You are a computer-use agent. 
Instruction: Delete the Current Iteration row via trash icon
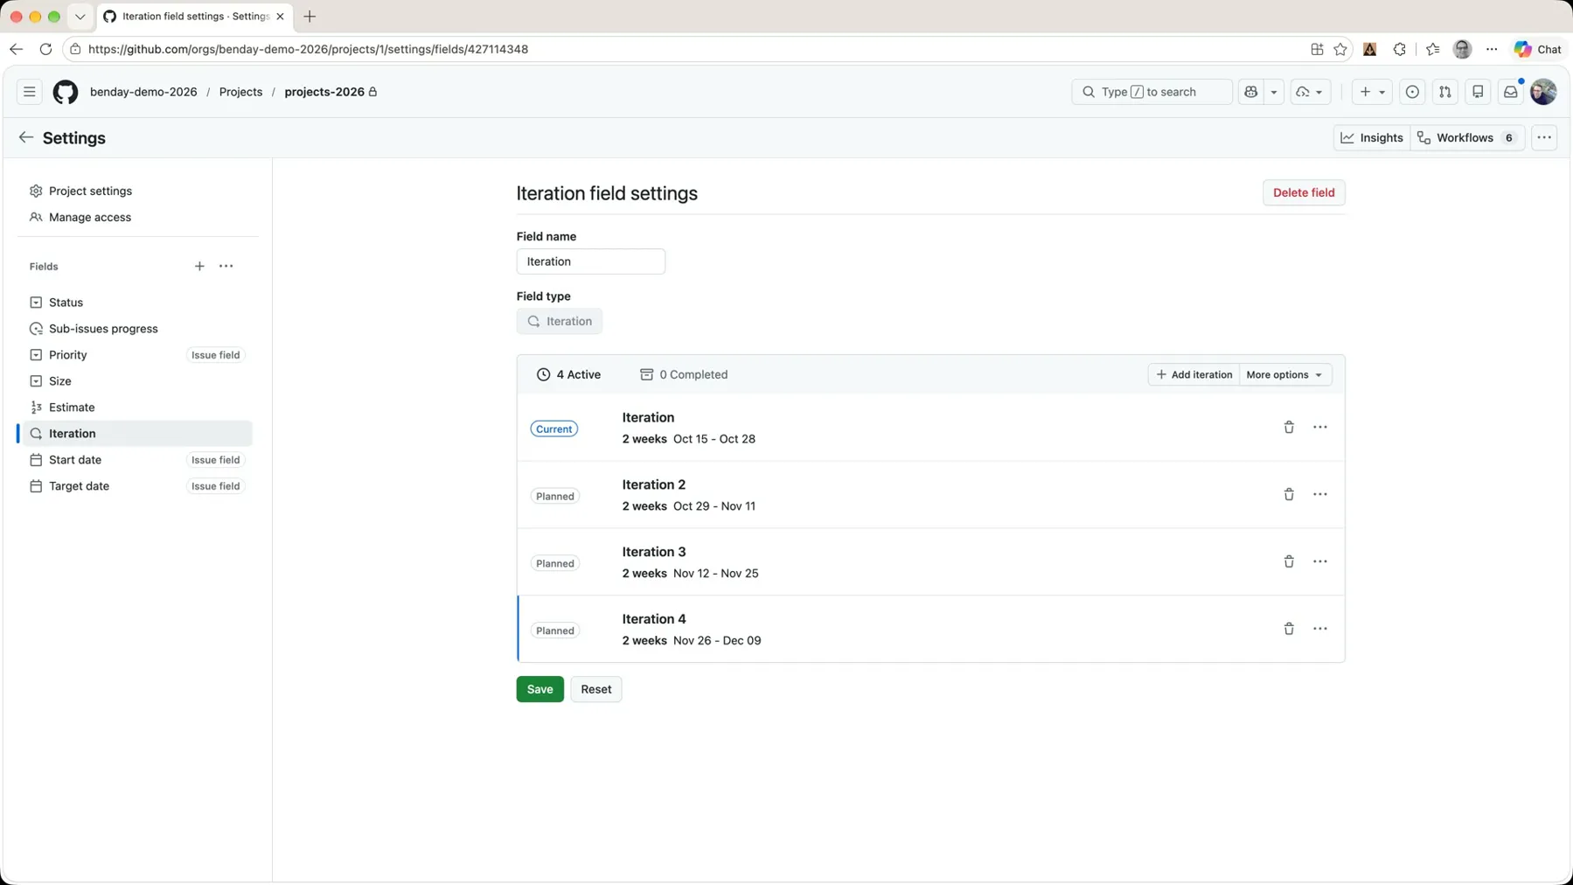point(1289,428)
